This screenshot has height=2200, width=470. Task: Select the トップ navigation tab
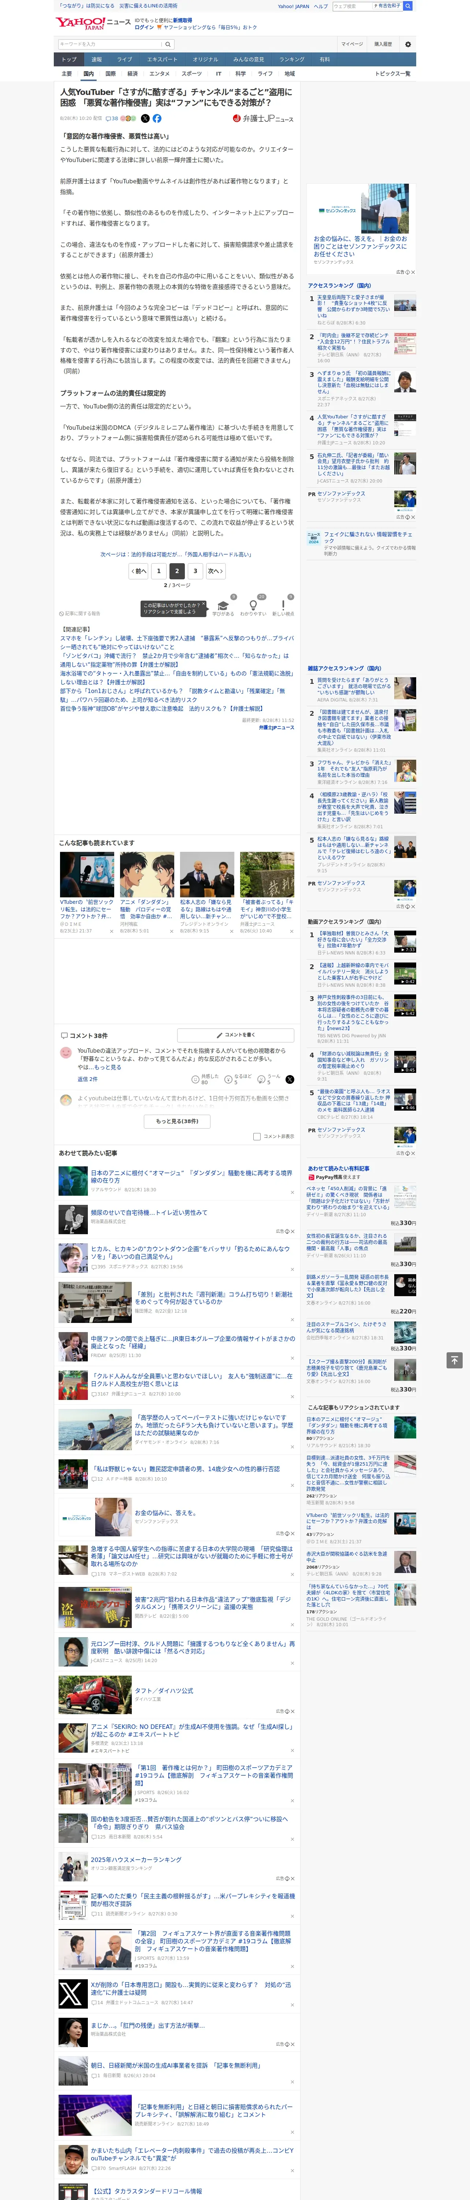point(69,60)
